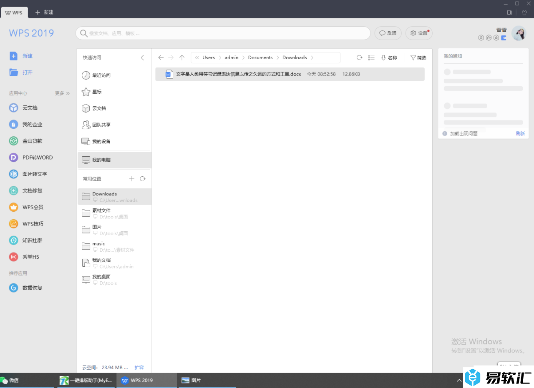Screen dimensions: 534x388
Task: Click the blue wallet badge under username
Action: click(x=504, y=38)
